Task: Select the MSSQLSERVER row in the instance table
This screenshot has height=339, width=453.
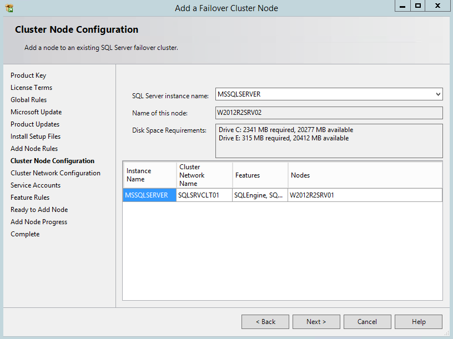Action: tap(147, 195)
